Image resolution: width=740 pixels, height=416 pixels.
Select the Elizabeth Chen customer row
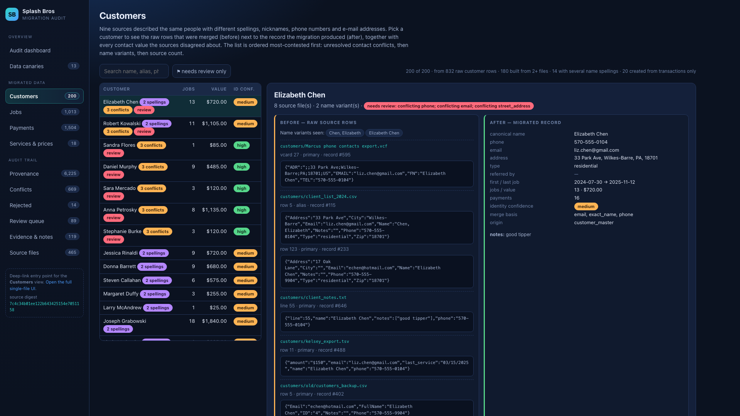click(x=180, y=106)
